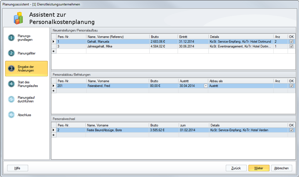The image size is (299, 177).
Task: Click the step 2 circle icon
Action: (11, 53)
